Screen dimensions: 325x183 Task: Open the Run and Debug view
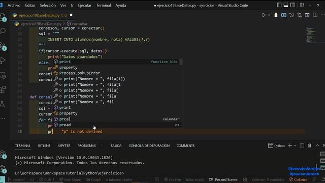(3, 60)
